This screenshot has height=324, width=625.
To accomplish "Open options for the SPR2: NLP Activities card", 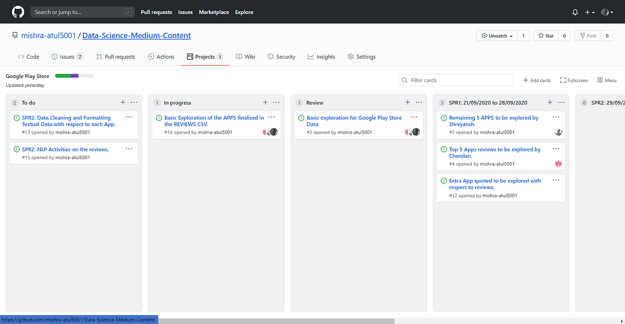I will (x=129, y=149).
